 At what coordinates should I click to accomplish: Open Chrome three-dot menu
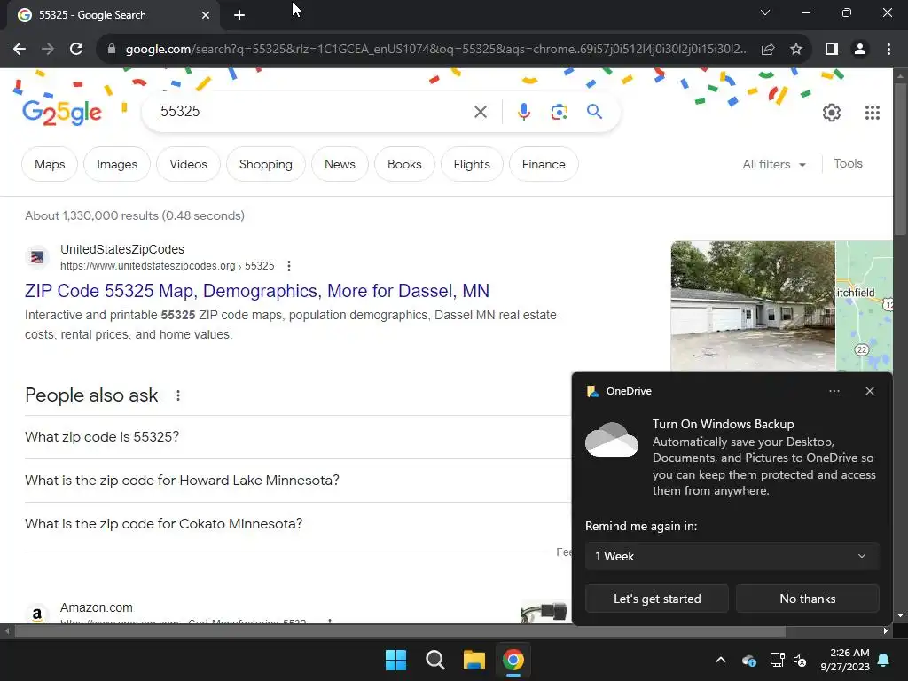(x=888, y=50)
